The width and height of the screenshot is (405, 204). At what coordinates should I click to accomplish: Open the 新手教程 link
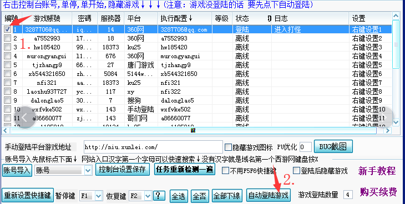tap(377, 171)
